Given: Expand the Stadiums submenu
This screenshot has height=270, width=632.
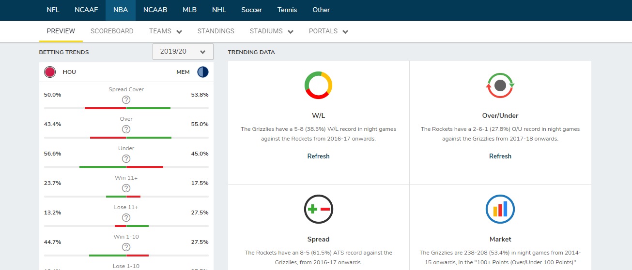Looking at the screenshot, I should click(x=271, y=31).
